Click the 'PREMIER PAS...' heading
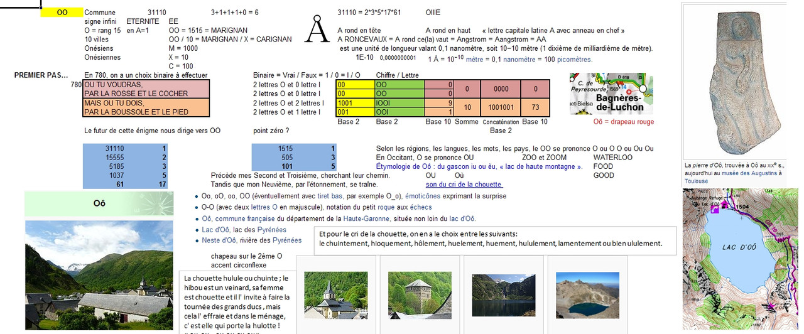 pos(41,75)
